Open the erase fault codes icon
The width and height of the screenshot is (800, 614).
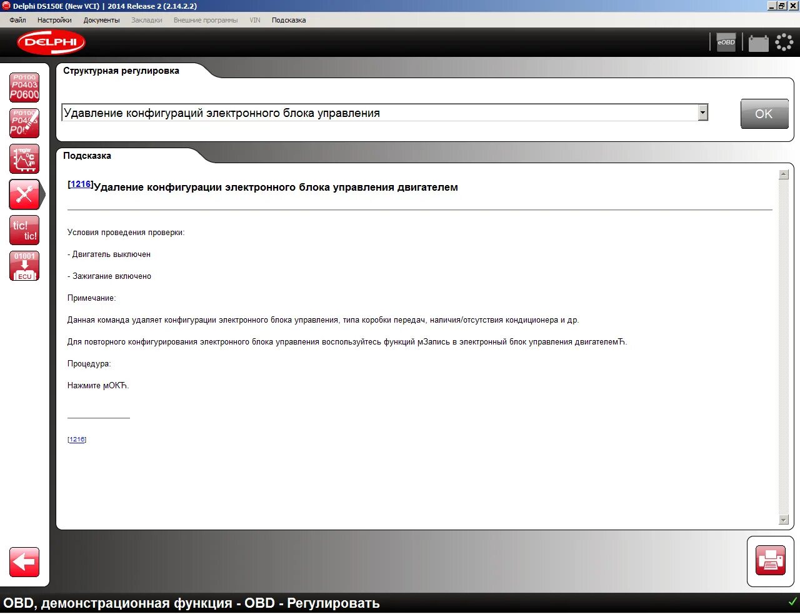coord(24,123)
